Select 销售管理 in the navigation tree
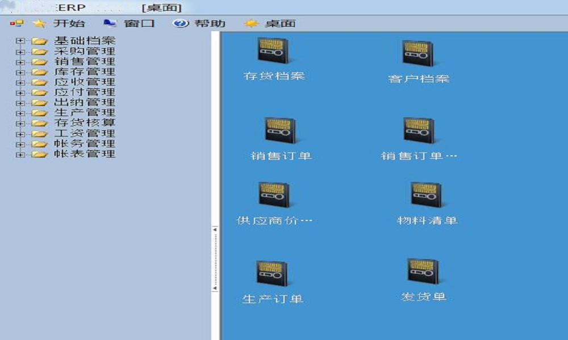Viewport: 568px width, 340px height. (85, 62)
